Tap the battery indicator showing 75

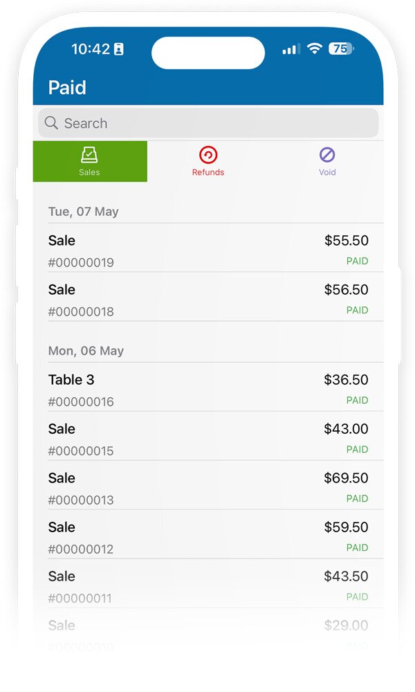pos(341,48)
